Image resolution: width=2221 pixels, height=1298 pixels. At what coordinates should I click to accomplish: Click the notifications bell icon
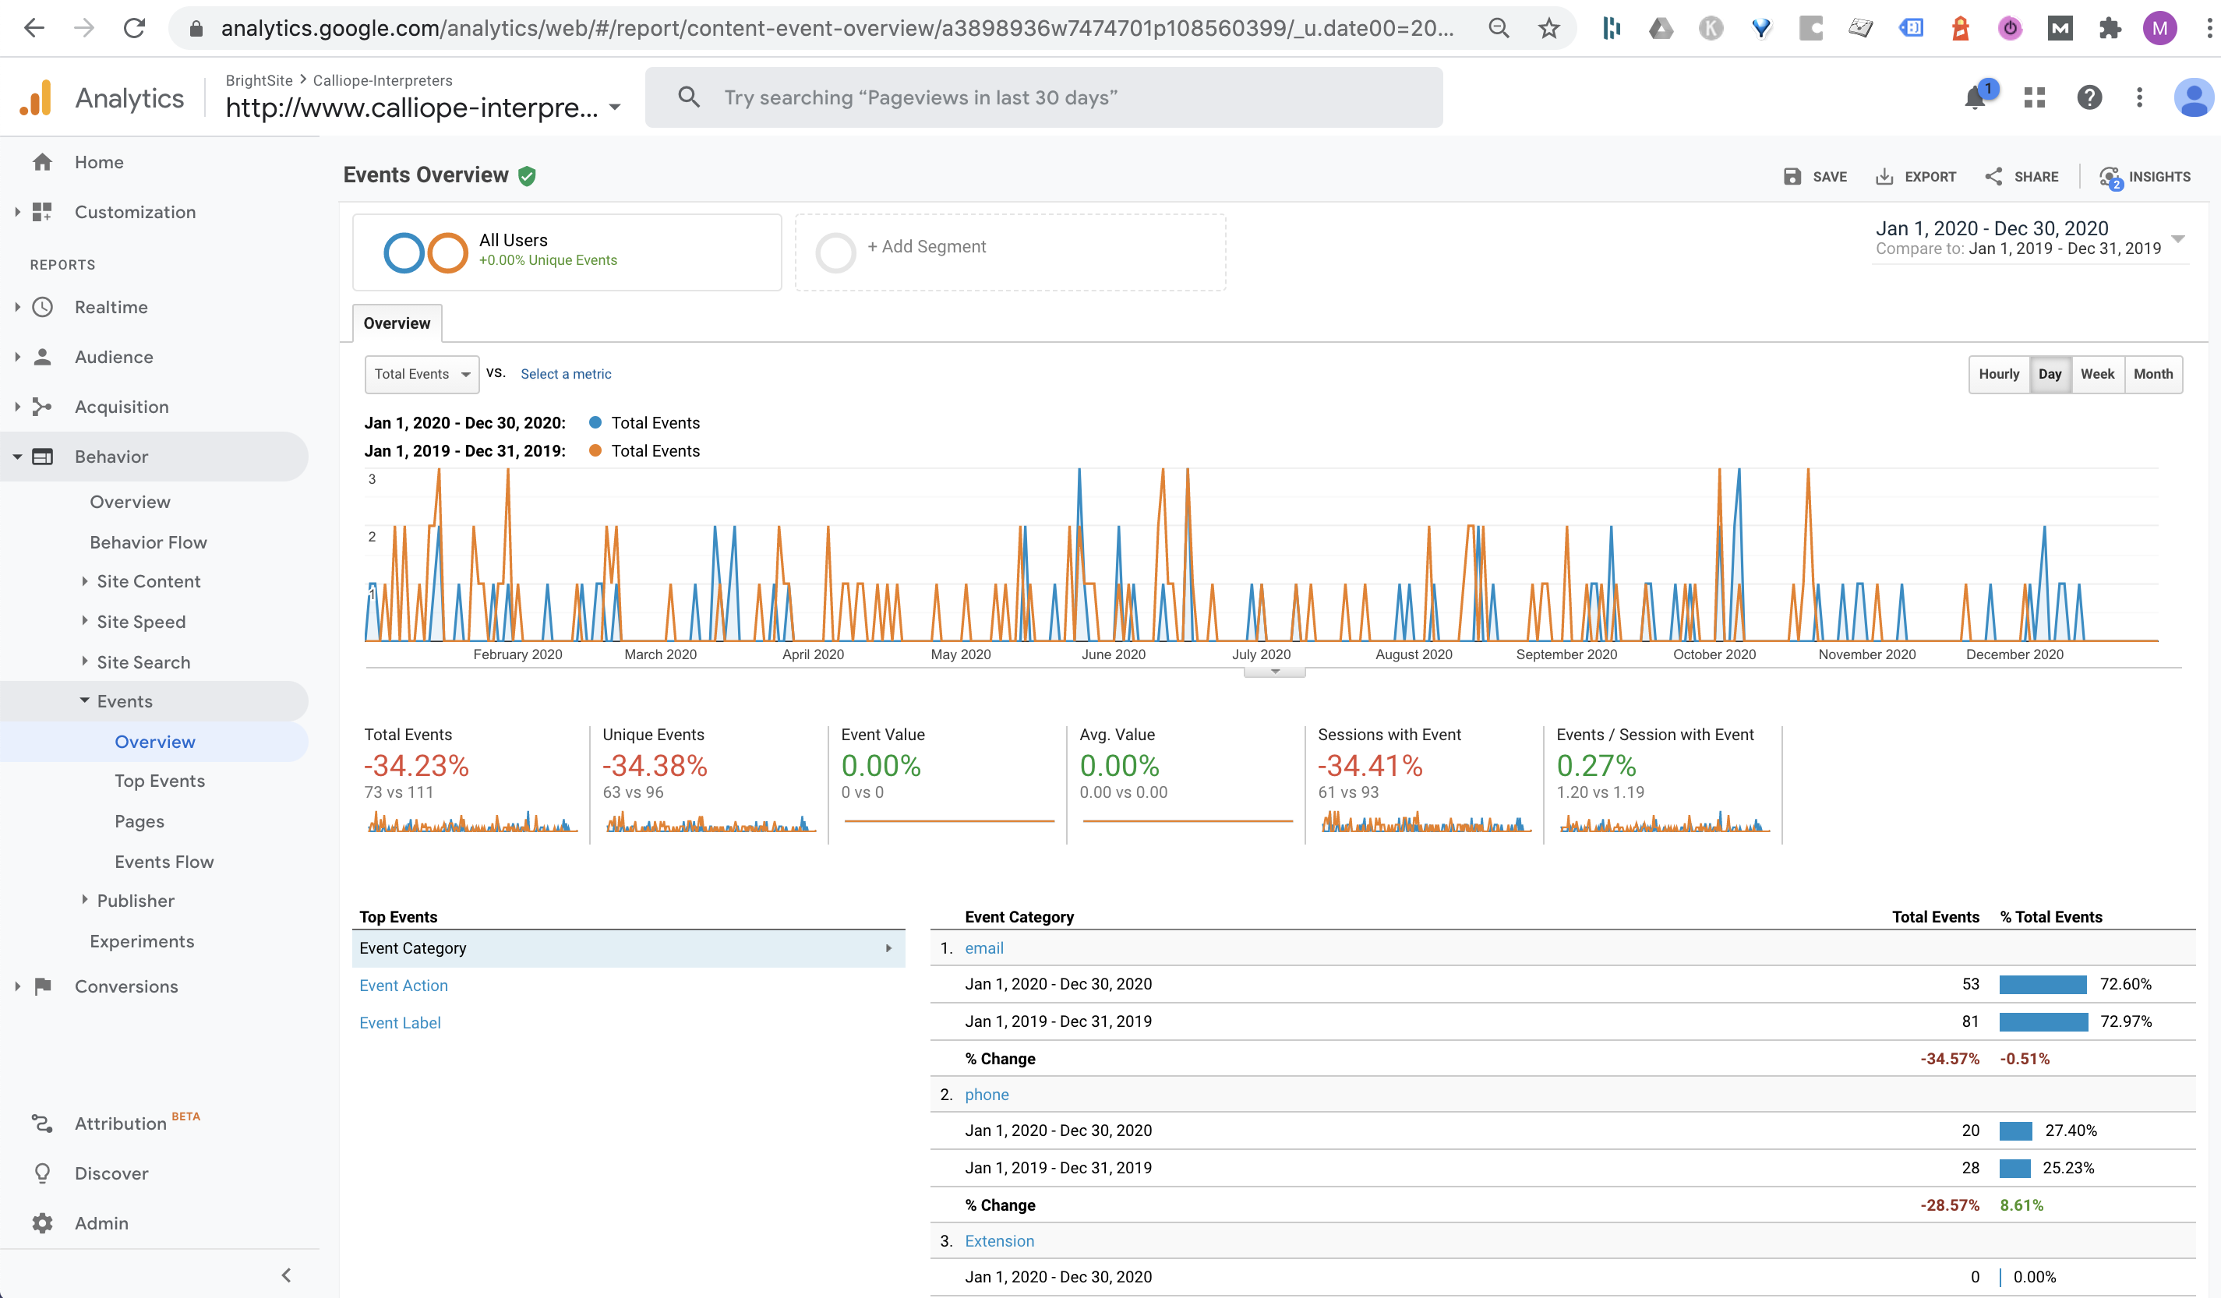coord(1975,98)
